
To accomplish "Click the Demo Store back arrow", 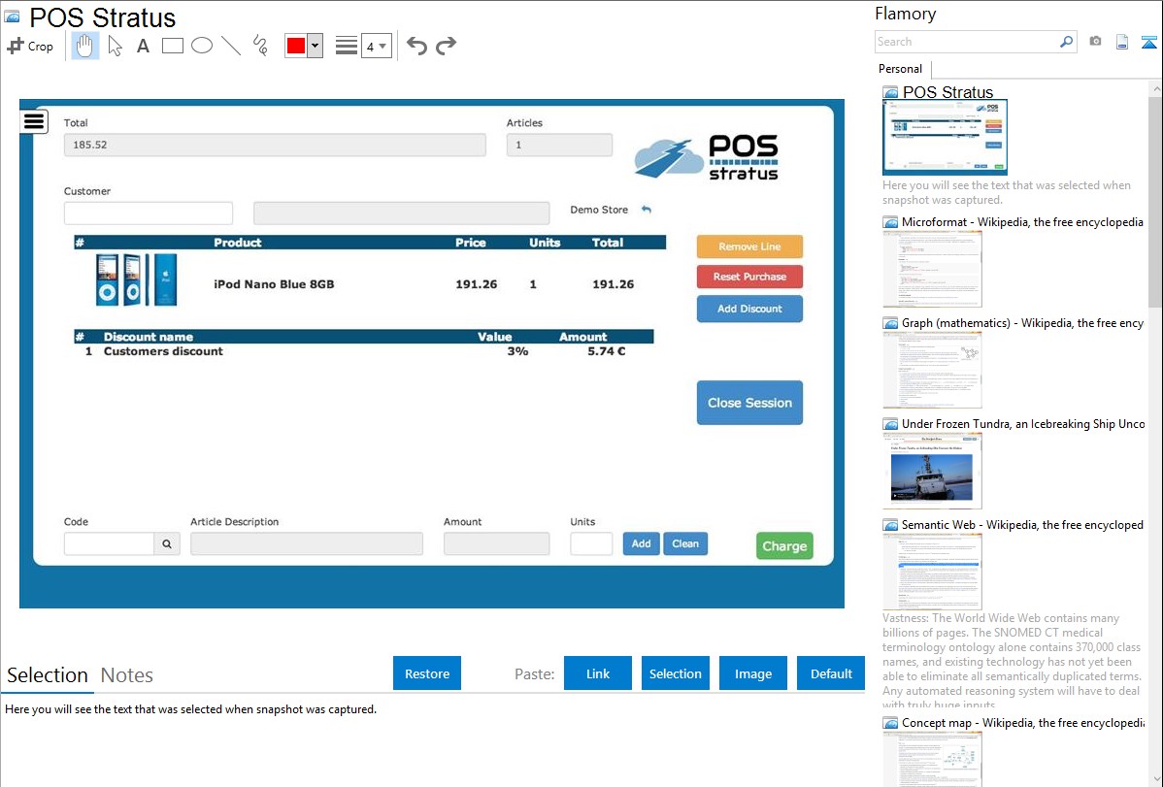I will (x=647, y=210).
